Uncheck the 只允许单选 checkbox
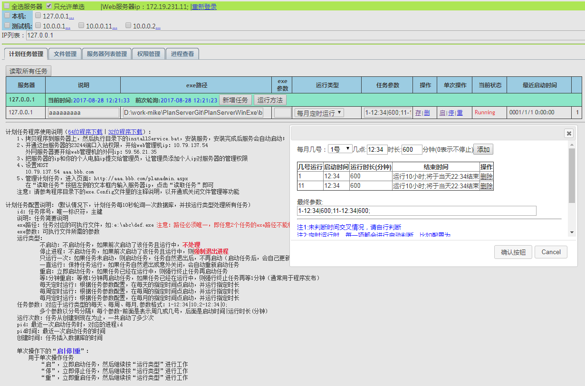This screenshot has height=386, width=585. point(49,6)
